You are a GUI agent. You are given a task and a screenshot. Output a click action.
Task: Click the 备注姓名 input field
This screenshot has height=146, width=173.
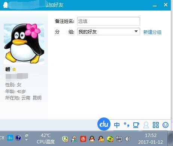pyautogui.click(x=109, y=21)
